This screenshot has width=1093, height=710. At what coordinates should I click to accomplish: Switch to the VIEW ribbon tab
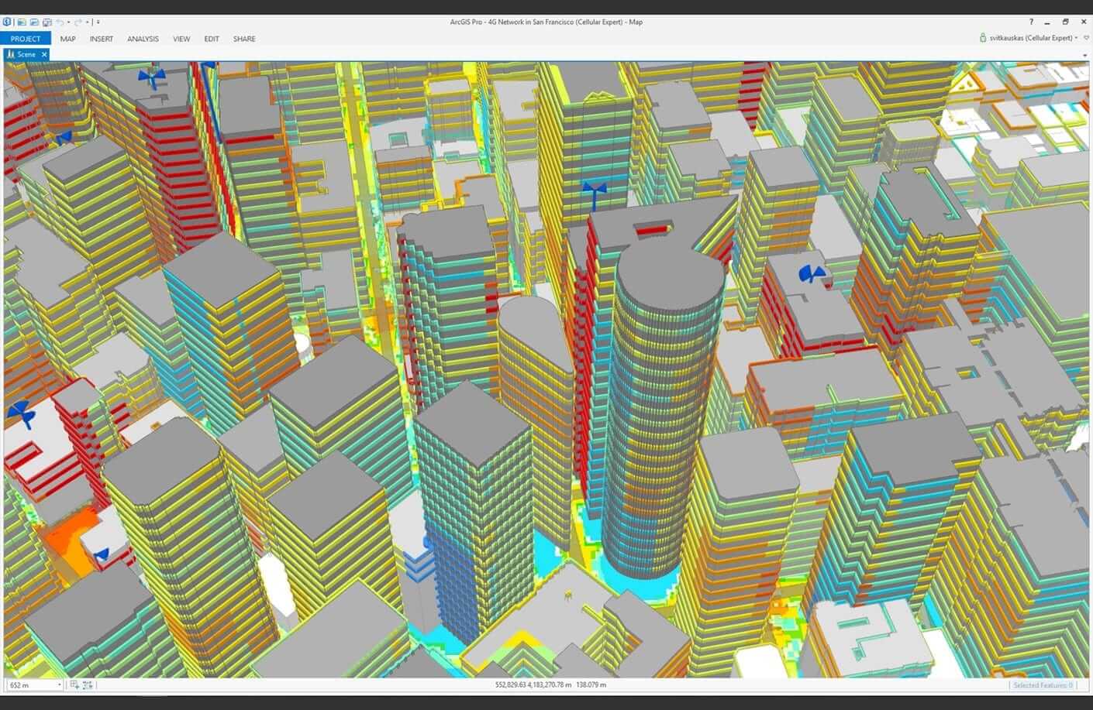(x=181, y=39)
